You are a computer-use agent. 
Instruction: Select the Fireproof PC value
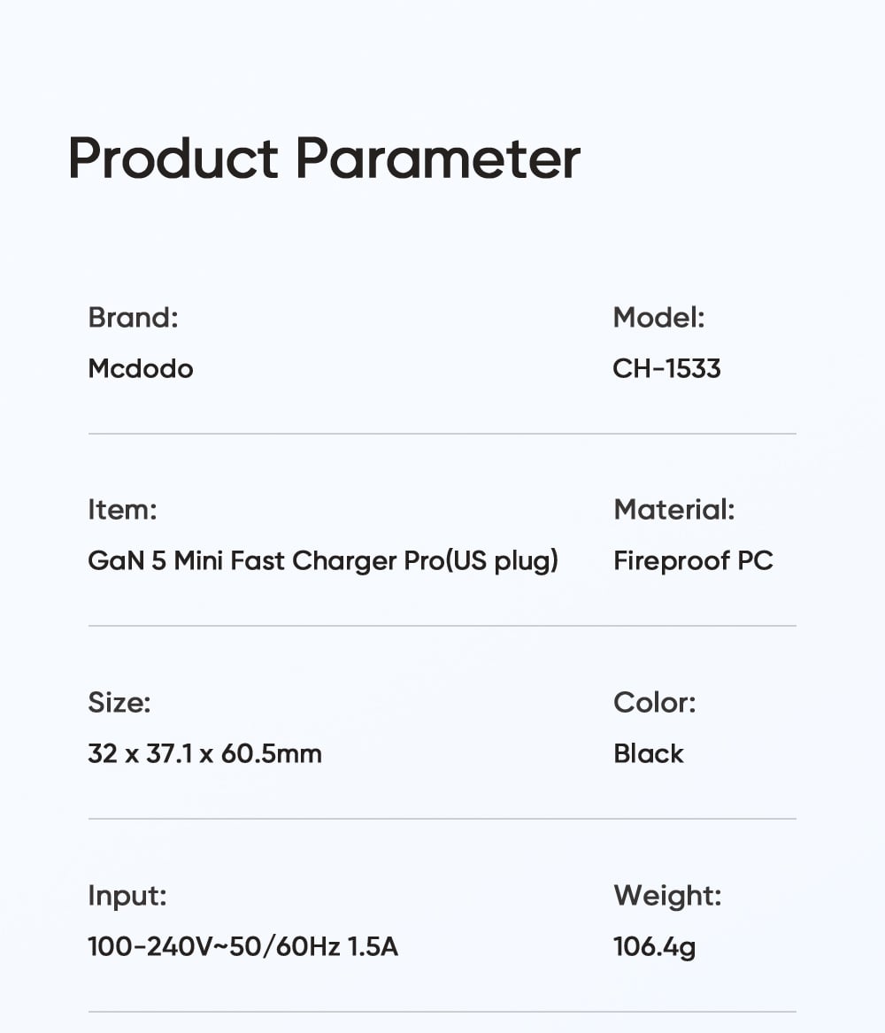point(693,560)
